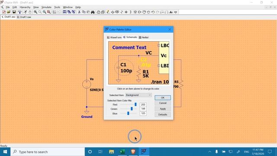This screenshot has height=156, width=277.
Task: Tile windows horizontally using toolbar icon
Action: point(64,12)
